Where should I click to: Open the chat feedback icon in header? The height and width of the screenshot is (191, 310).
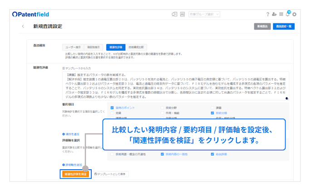point(174,14)
